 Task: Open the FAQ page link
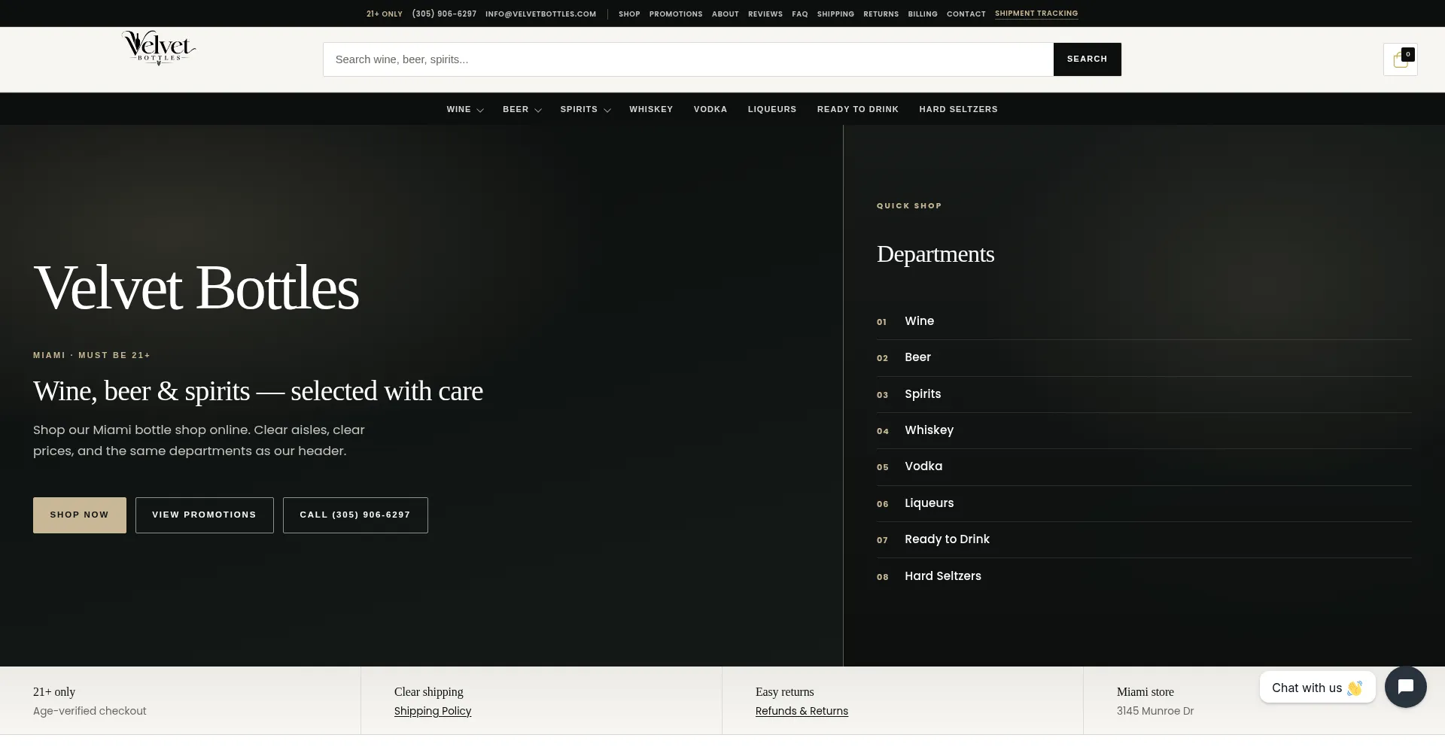point(800,14)
